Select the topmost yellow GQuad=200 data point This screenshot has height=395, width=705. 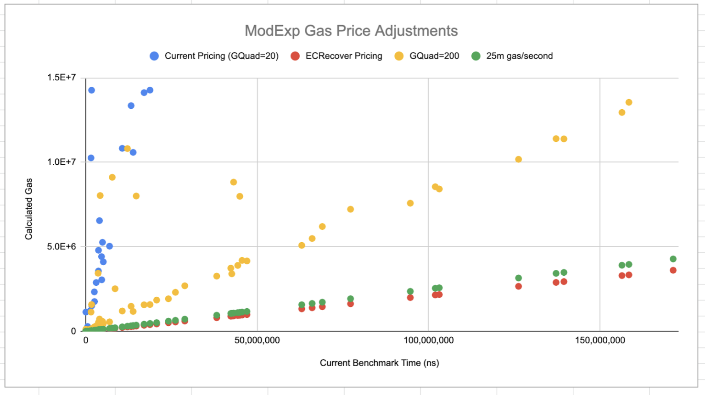pos(629,102)
